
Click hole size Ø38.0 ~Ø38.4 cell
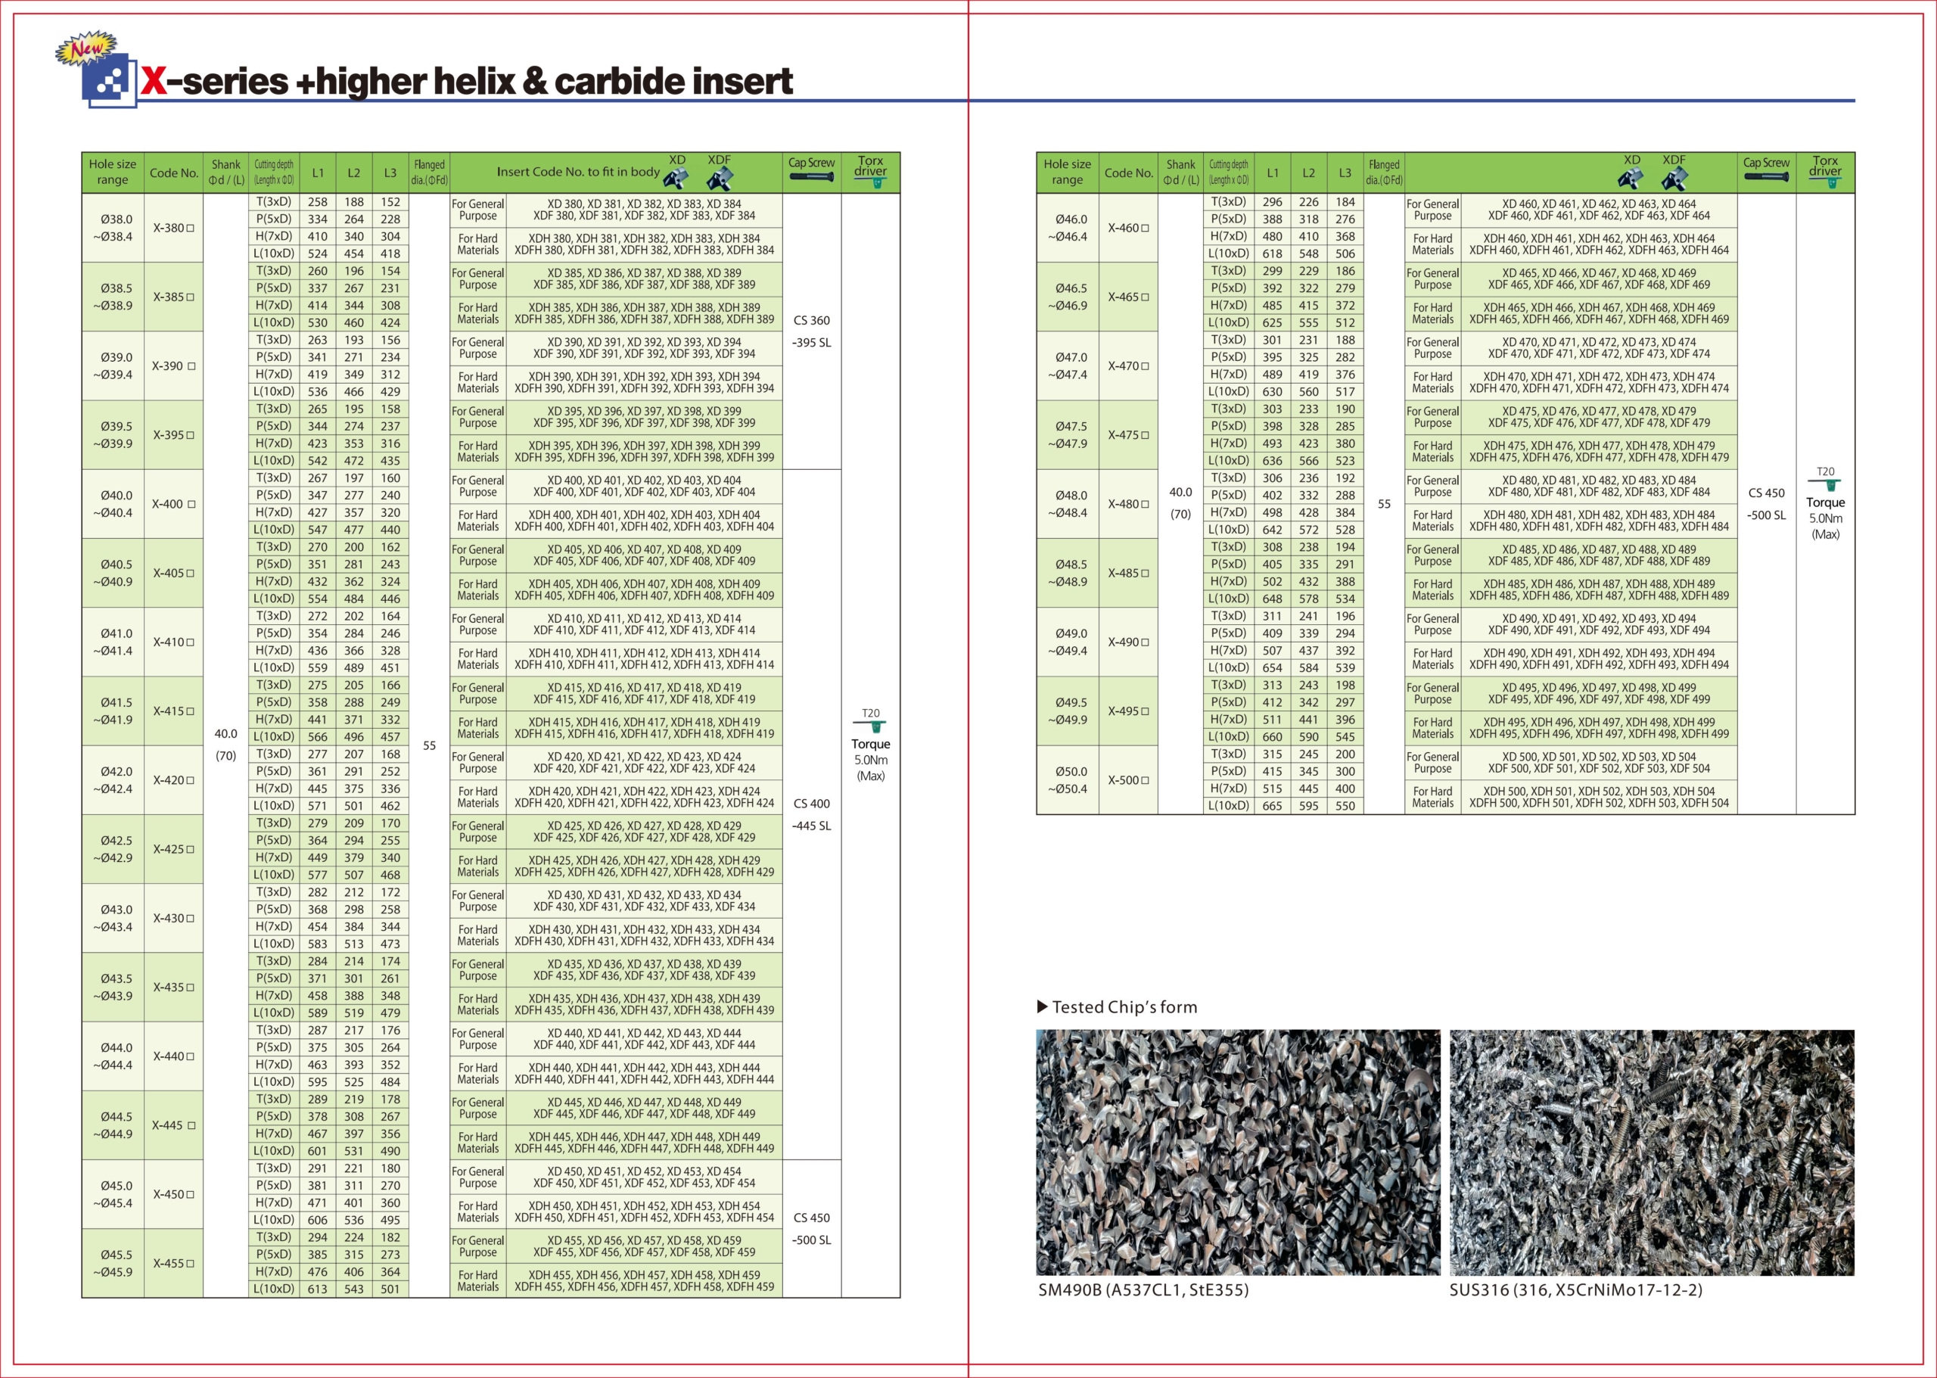pos(113,229)
